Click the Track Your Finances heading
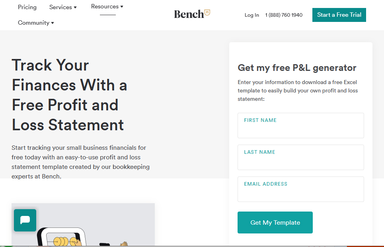The width and height of the screenshot is (384, 247). point(69,95)
